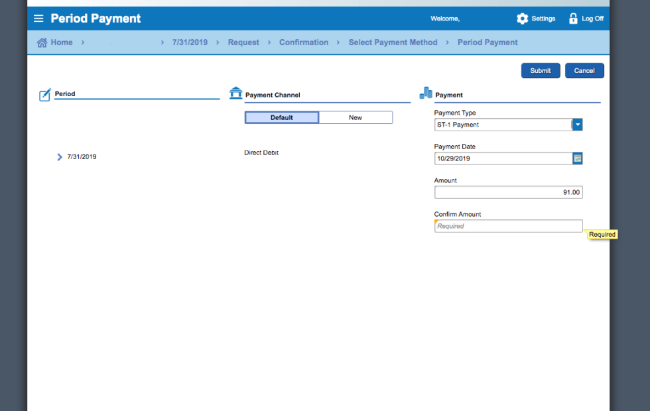Switch to the New payment channel
This screenshot has height=411, width=650.
pos(356,117)
